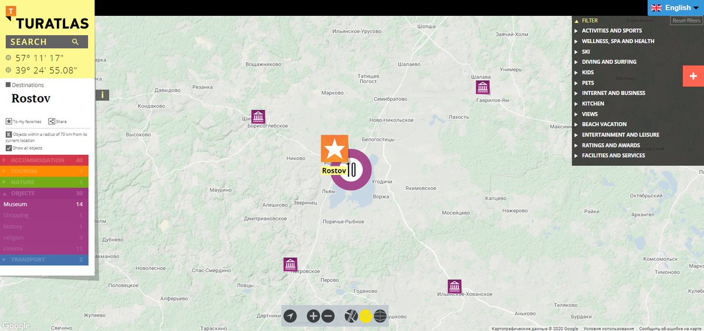This screenshot has height=331, width=704.
Task: Select Museum in Objects list
Action: (45, 204)
